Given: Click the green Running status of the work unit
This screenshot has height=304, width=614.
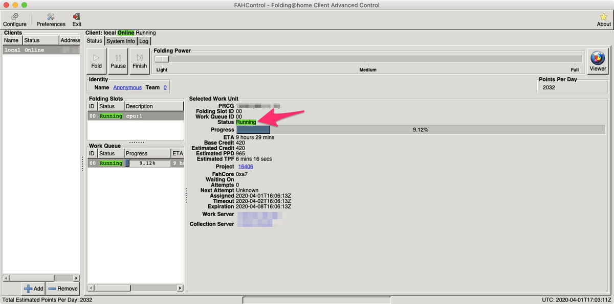Looking at the screenshot, I should [x=246, y=122].
